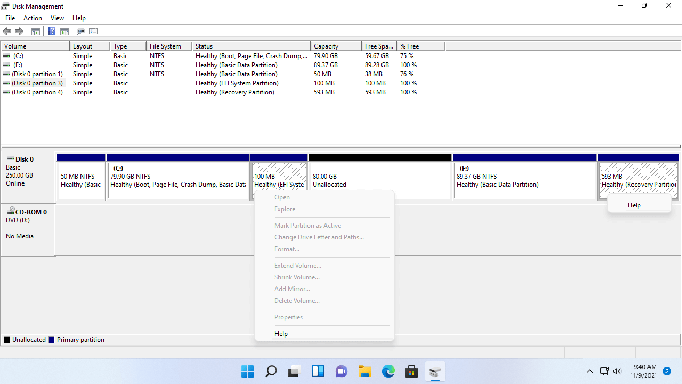Viewport: 682px width, 384px height.
Task: Sort by the Capacity column header
Action: tap(326, 46)
